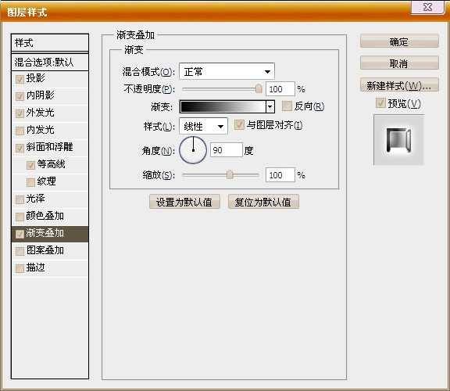
Task: Click the 角度 angle value field
Action: tap(226, 150)
